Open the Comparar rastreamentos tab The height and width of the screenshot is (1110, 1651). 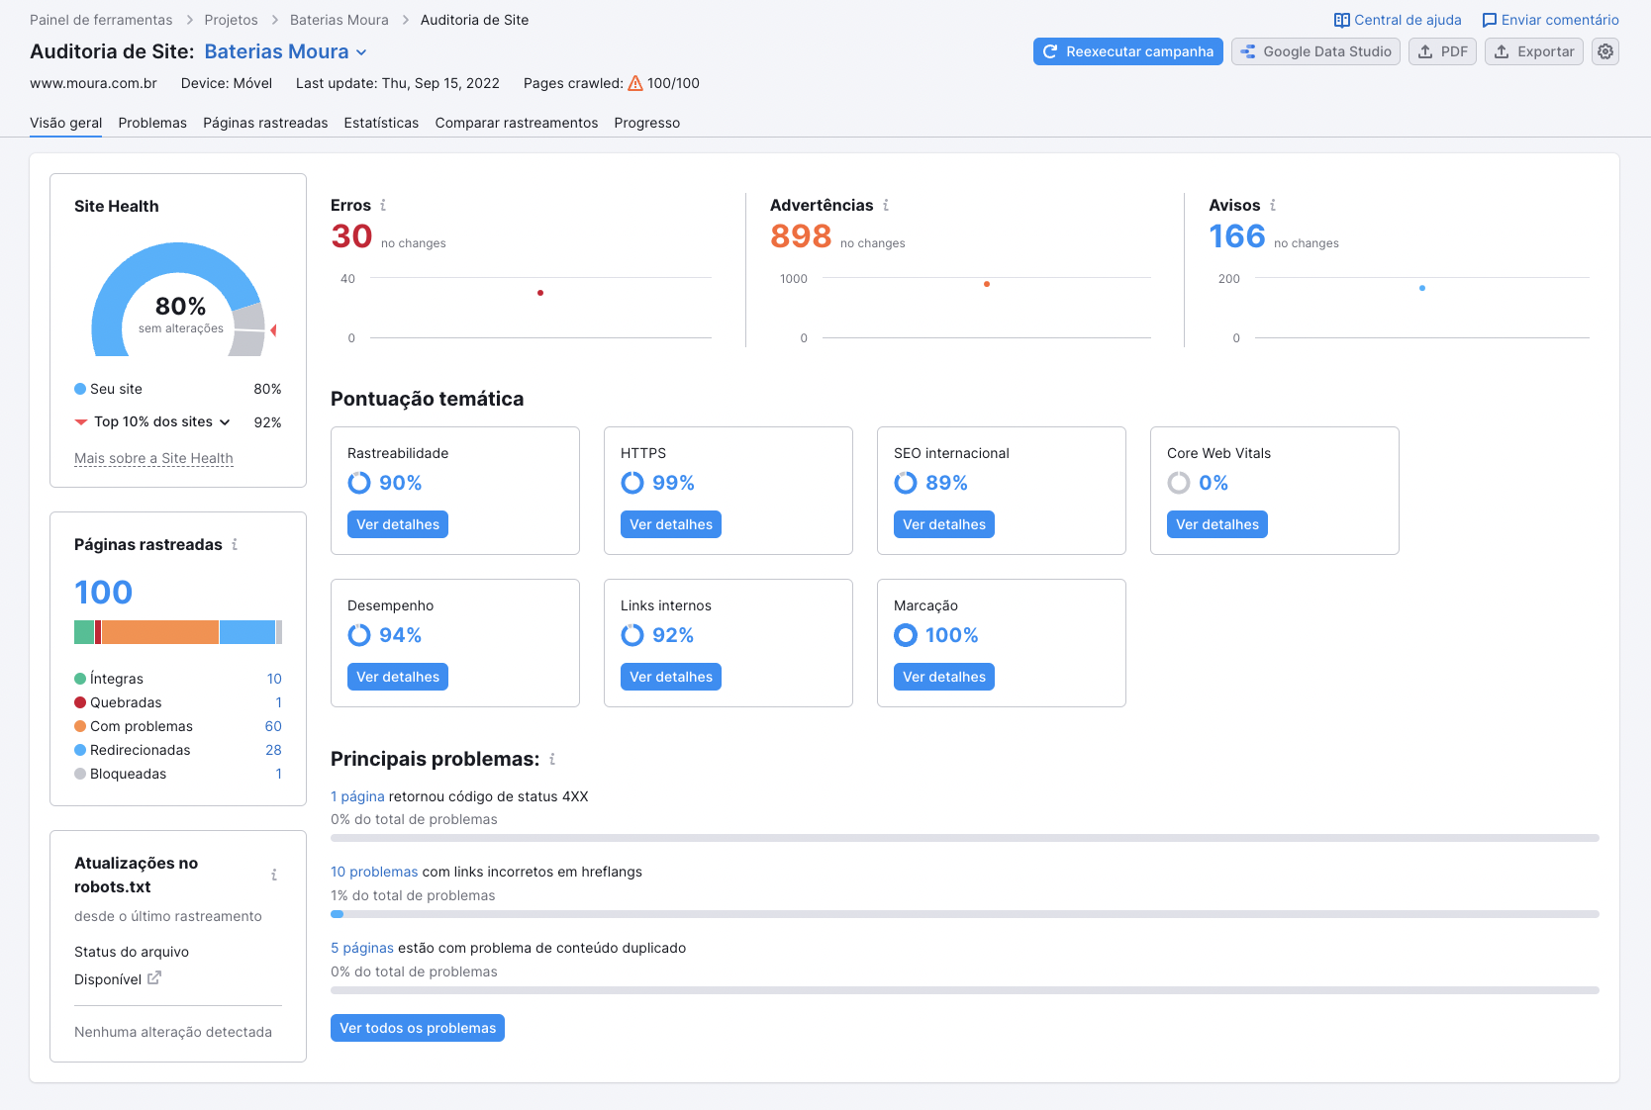[517, 123]
